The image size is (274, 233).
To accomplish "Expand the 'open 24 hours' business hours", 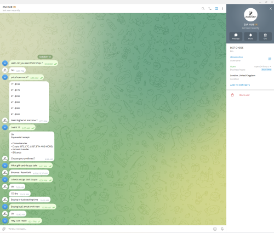I will pos(262,66).
